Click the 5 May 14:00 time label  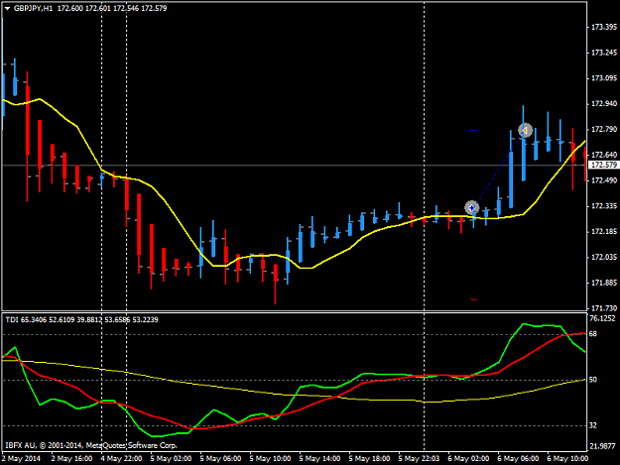pos(319,459)
